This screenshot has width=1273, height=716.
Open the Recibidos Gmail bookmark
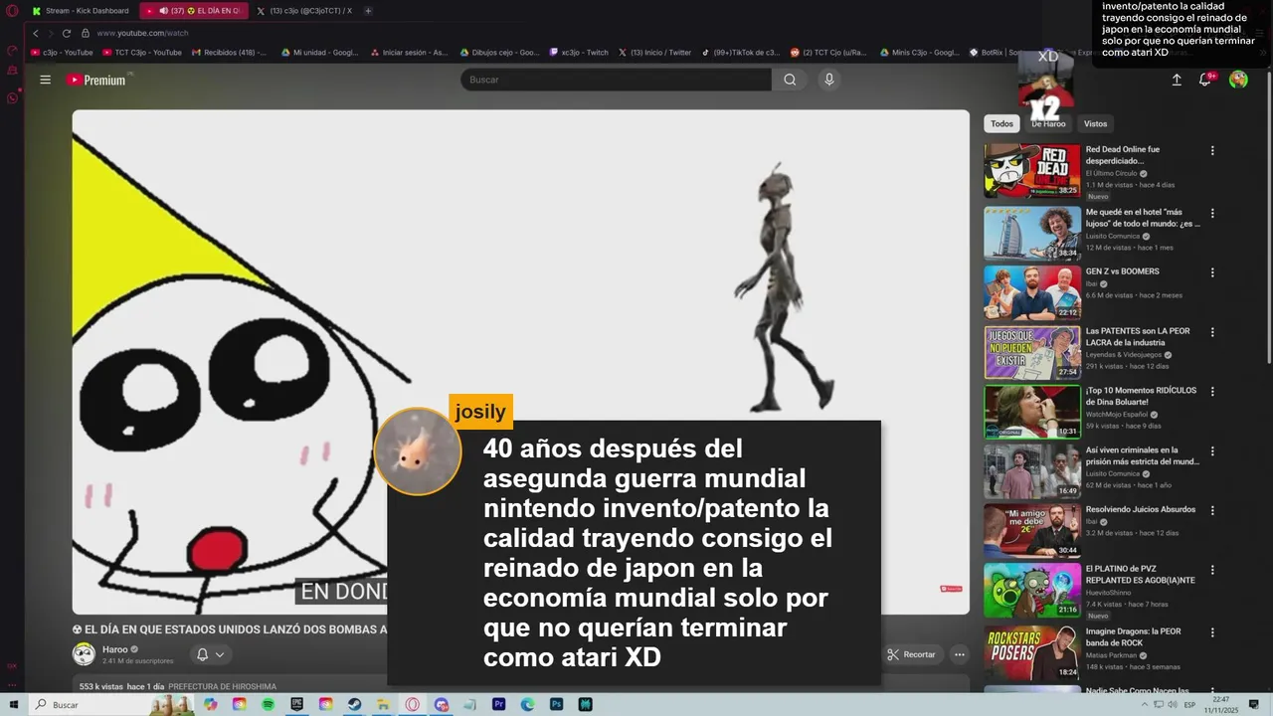(x=228, y=53)
